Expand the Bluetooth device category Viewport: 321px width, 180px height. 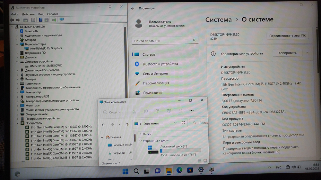coord(17,31)
